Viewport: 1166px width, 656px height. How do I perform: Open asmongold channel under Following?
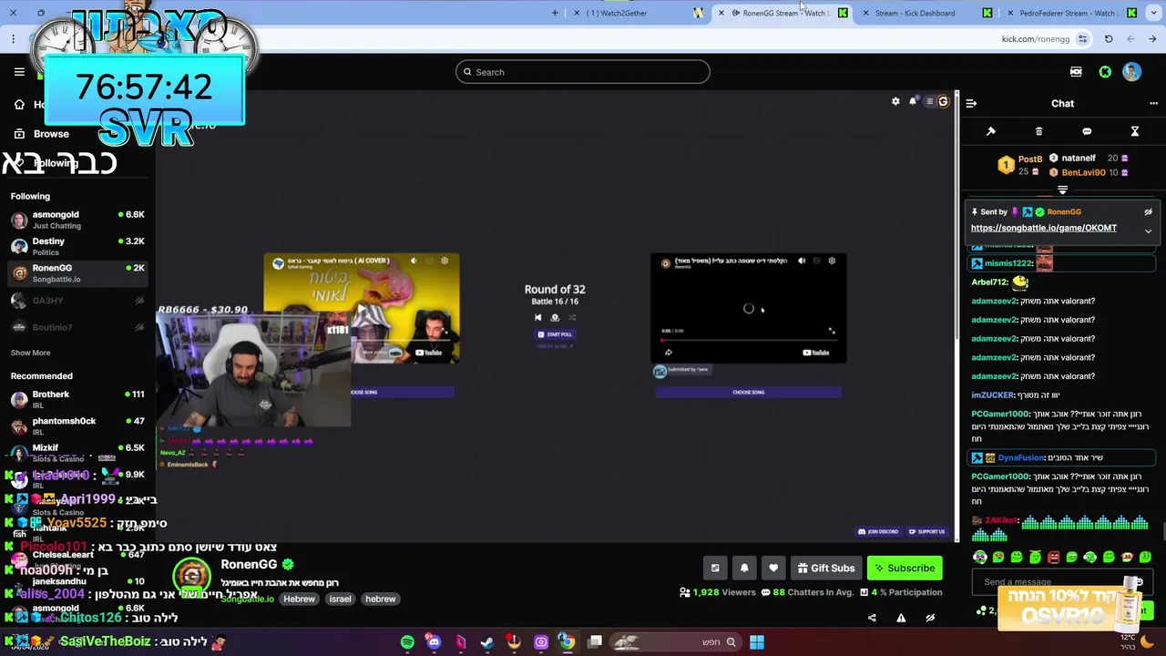(x=77, y=220)
